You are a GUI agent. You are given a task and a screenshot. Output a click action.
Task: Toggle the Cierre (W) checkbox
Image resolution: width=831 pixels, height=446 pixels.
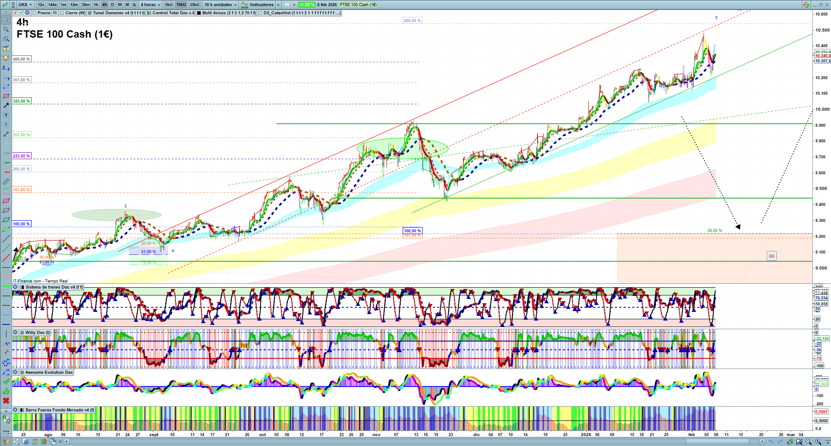point(62,13)
